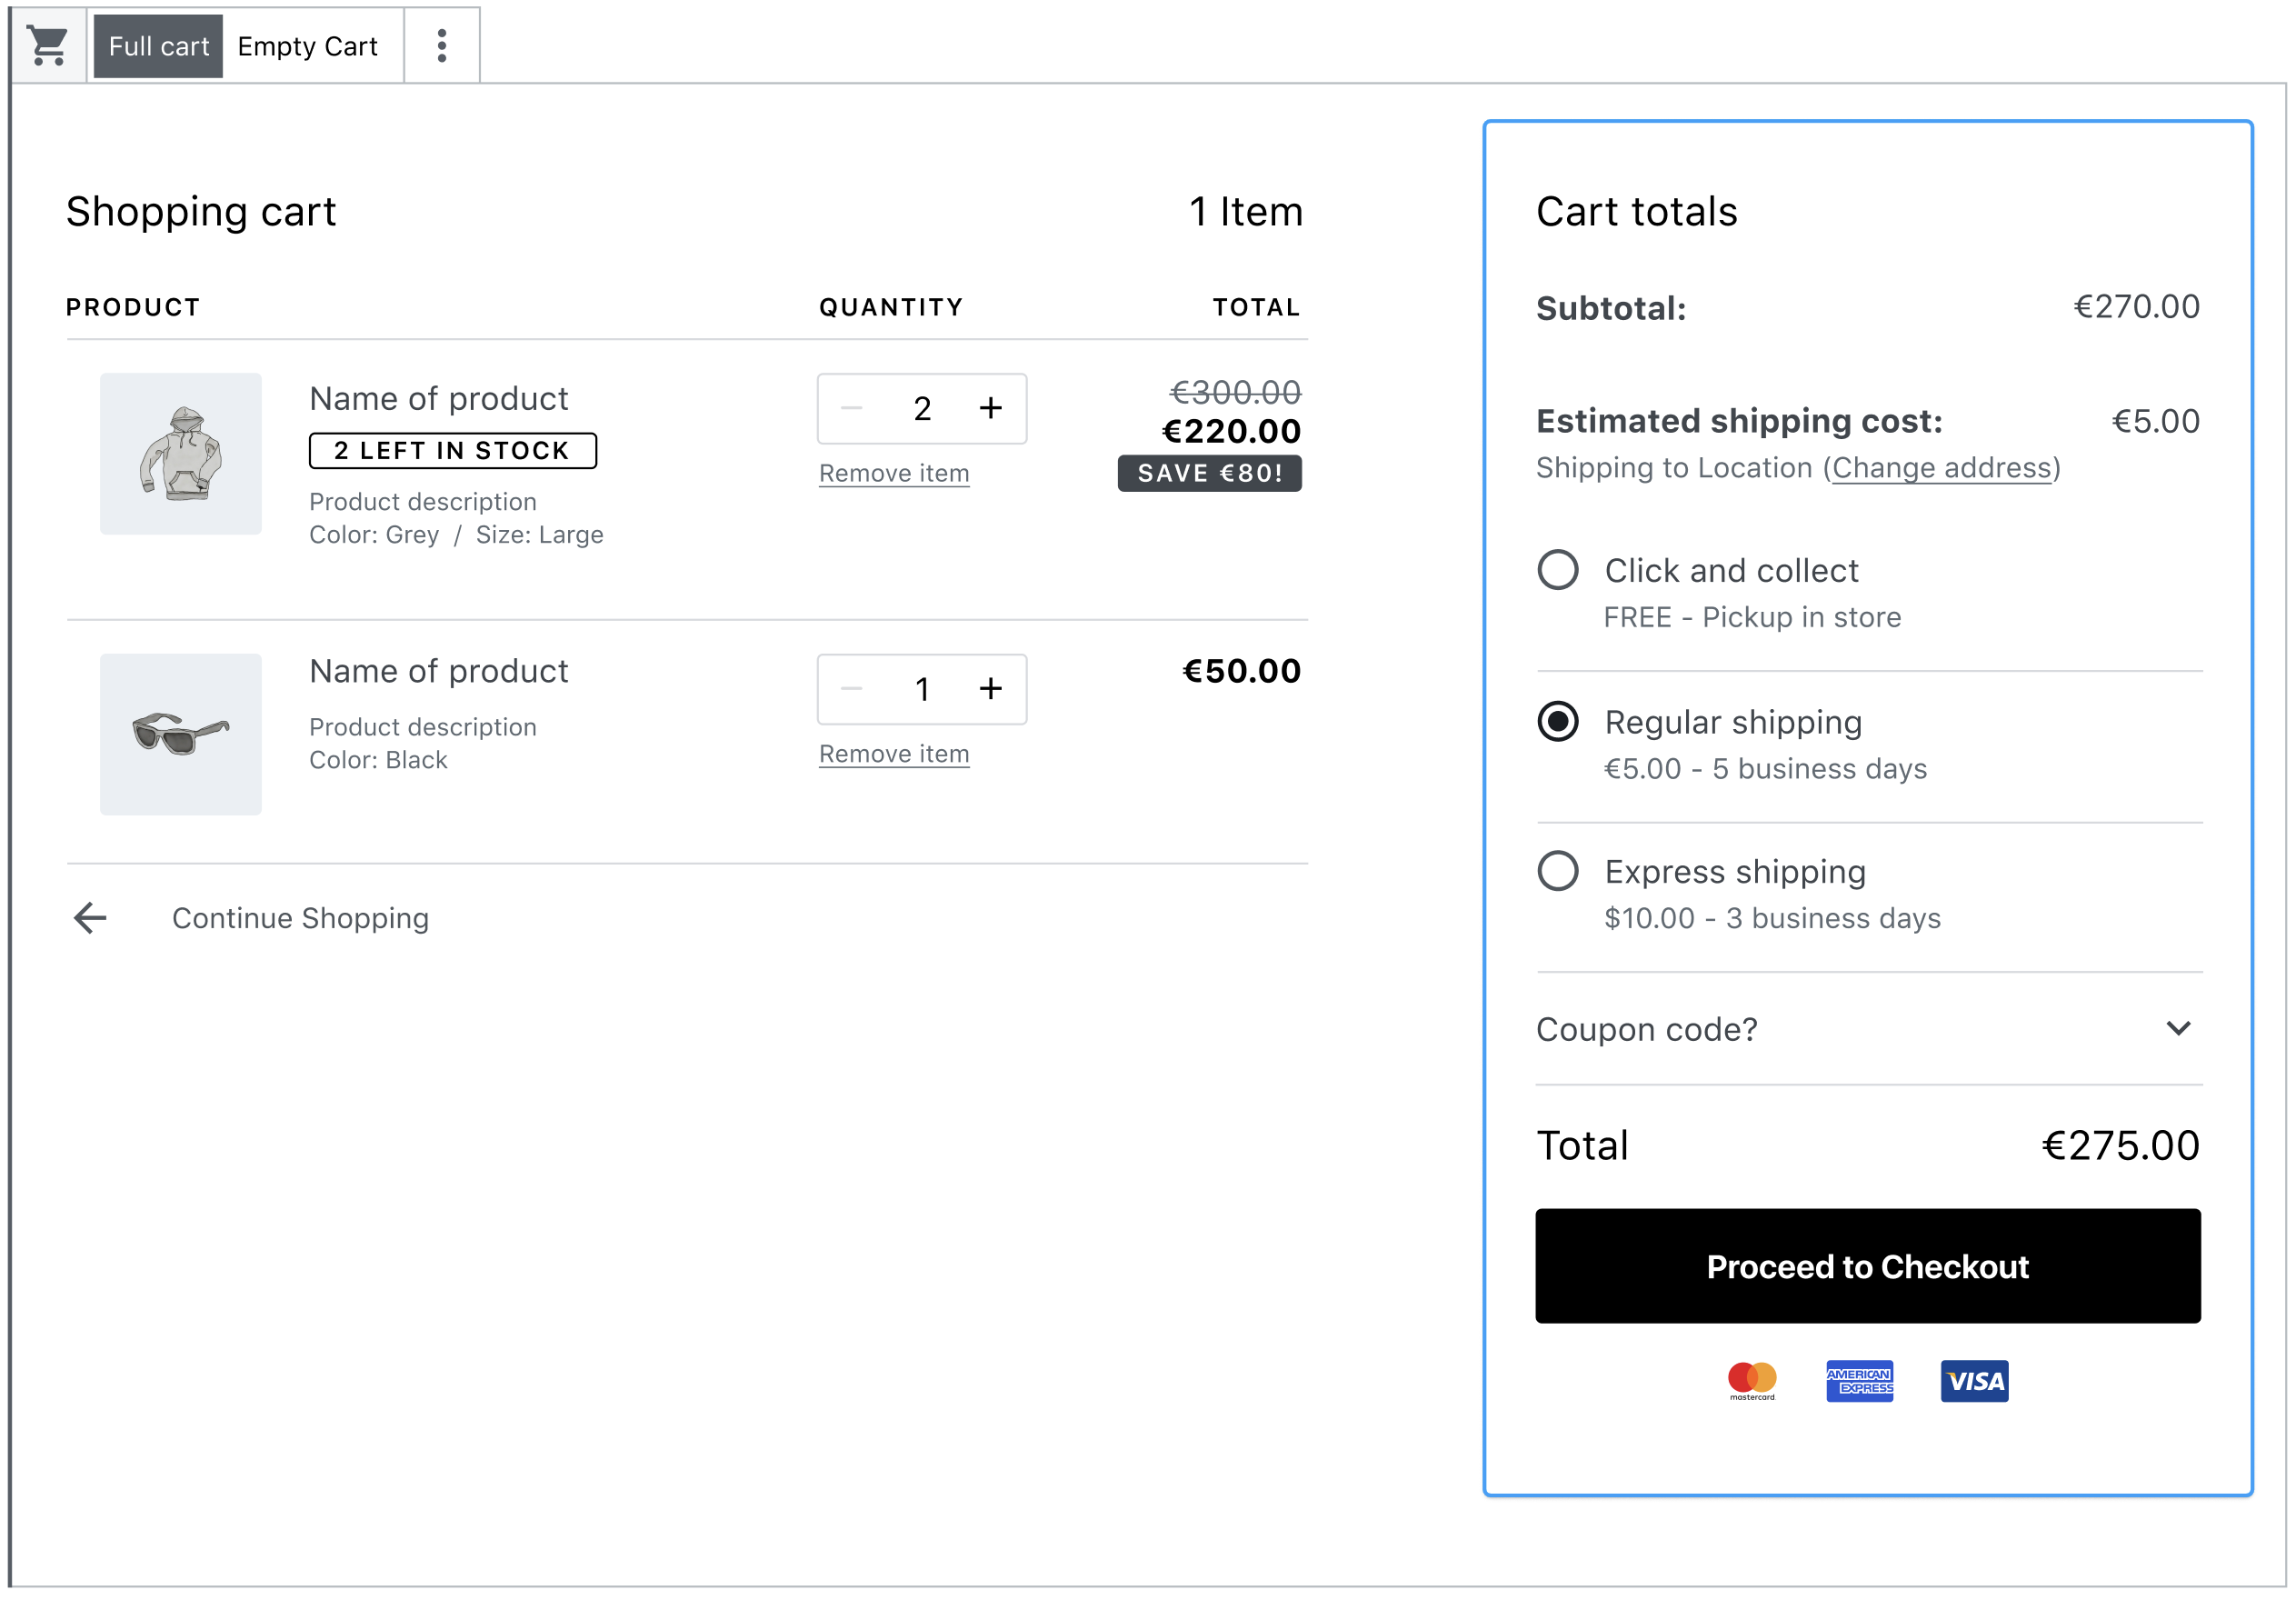Collapse the coupon code field chevron
This screenshot has height=1600, width=2296.
[x=2179, y=1028]
